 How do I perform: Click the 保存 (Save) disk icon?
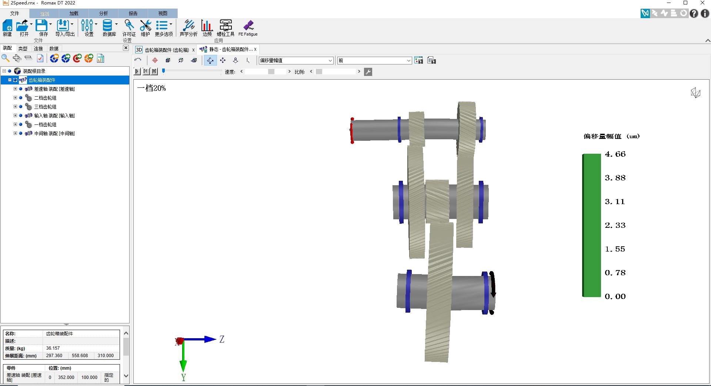[41, 25]
